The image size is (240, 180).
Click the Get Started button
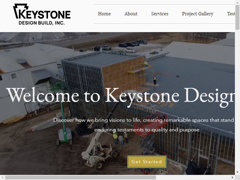pos(147,162)
